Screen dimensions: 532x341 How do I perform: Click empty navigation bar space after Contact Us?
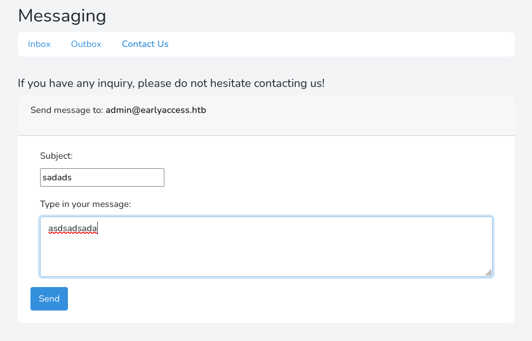pyautogui.click(x=343, y=44)
